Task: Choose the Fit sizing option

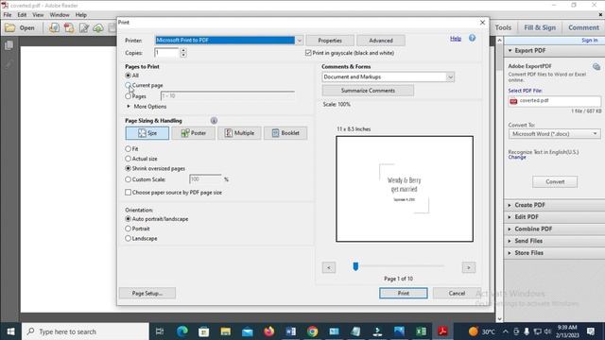Action: coord(129,149)
